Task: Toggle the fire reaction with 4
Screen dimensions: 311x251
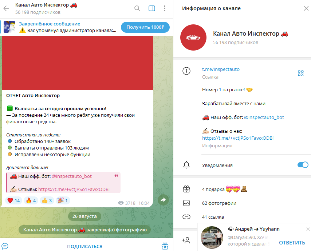Action: [x=31, y=200]
